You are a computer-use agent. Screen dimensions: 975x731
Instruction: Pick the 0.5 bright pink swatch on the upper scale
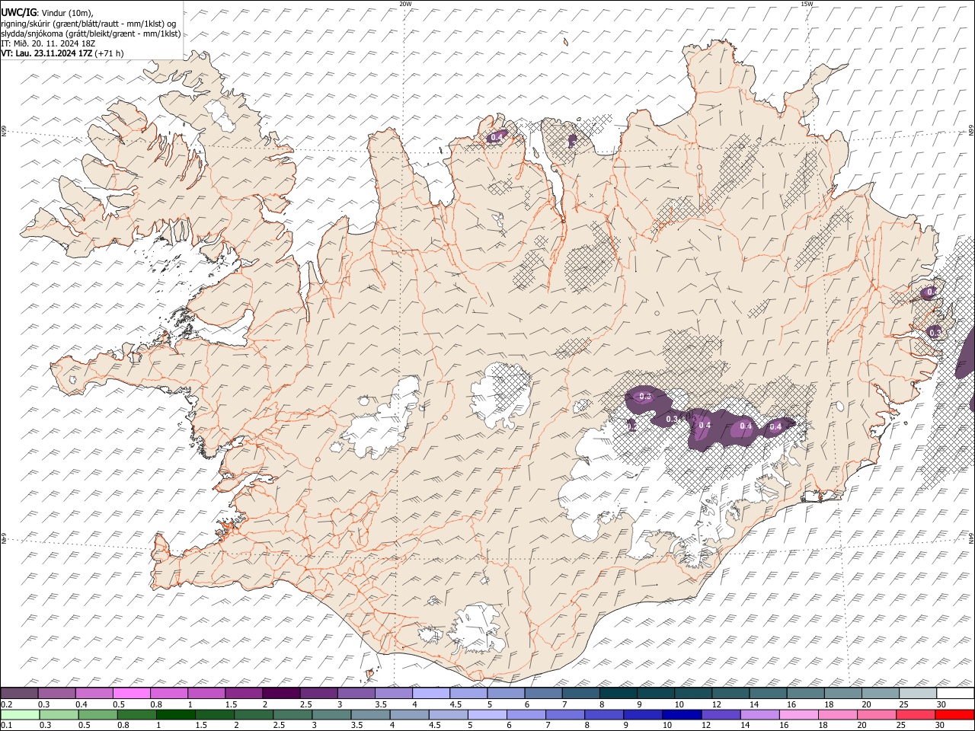(x=131, y=694)
